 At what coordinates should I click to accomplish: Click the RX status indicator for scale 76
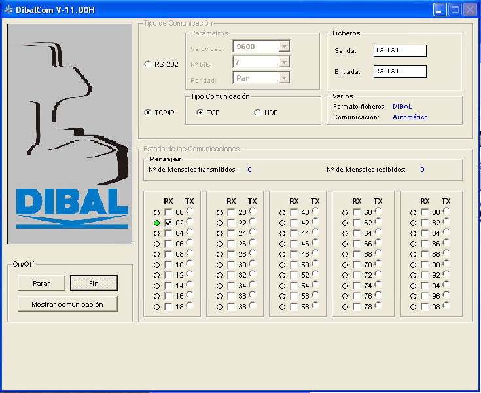pyautogui.click(x=345, y=296)
